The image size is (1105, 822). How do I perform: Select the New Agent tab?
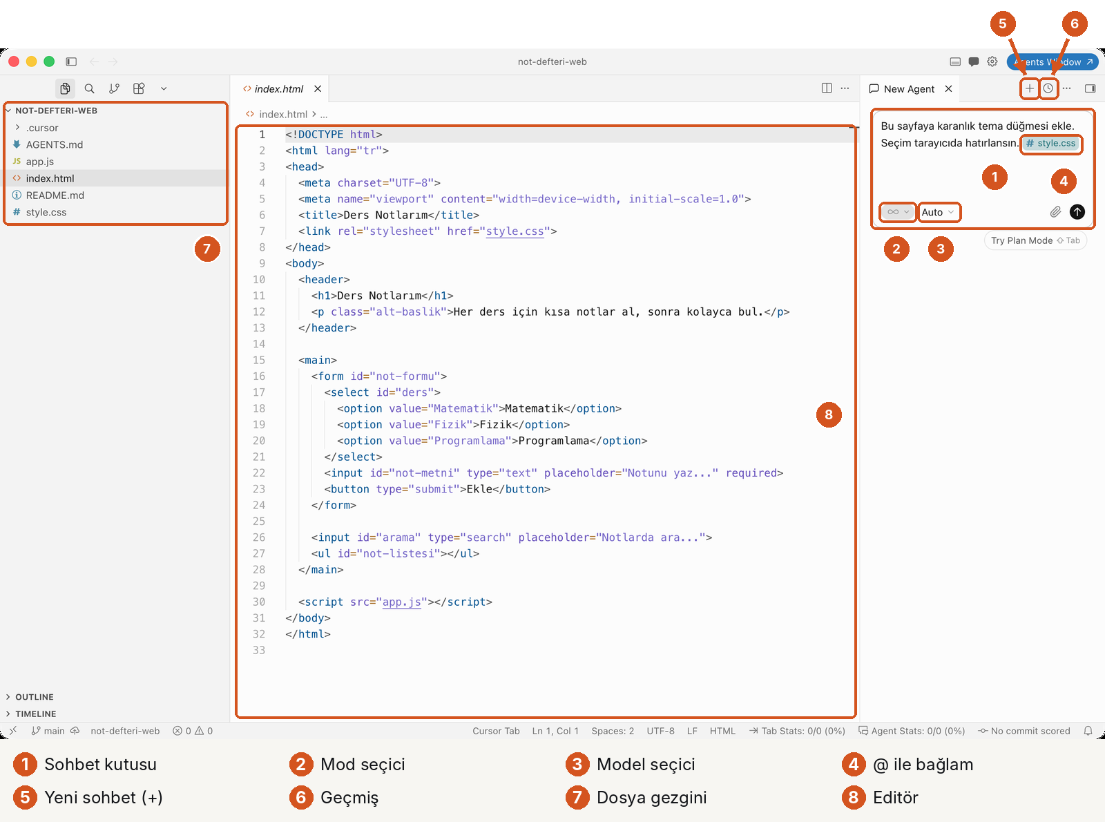[910, 88]
